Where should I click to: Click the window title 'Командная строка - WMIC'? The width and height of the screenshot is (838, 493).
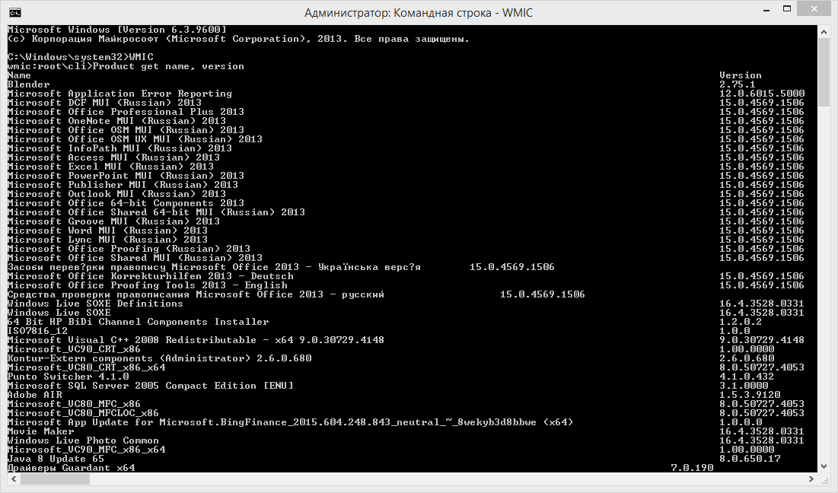[x=464, y=13]
